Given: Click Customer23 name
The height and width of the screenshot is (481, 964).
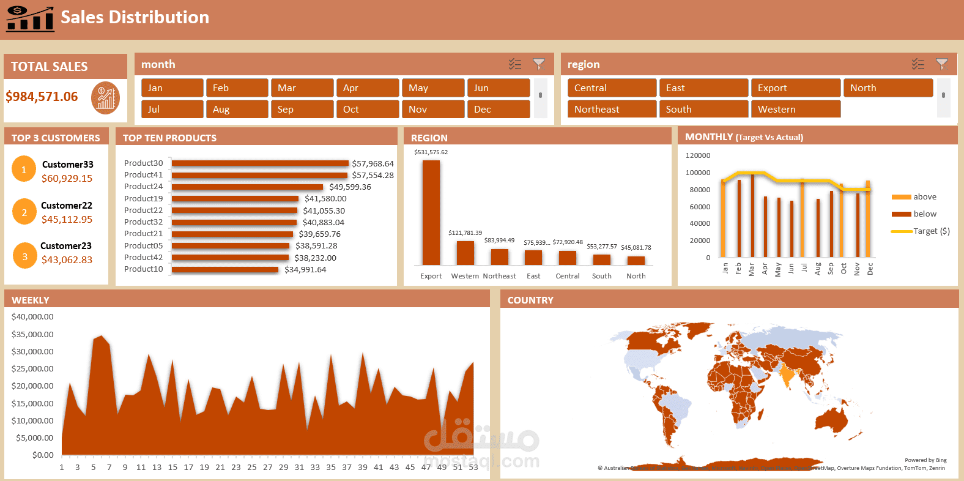Looking at the screenshot, I should (x=66, y=245).
